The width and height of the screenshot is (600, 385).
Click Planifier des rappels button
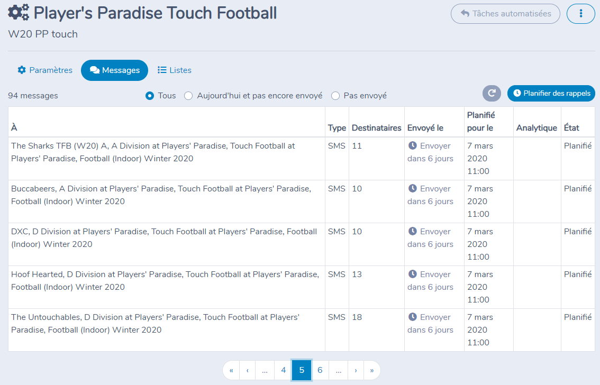pyautogui.click(x=551, y=93)
